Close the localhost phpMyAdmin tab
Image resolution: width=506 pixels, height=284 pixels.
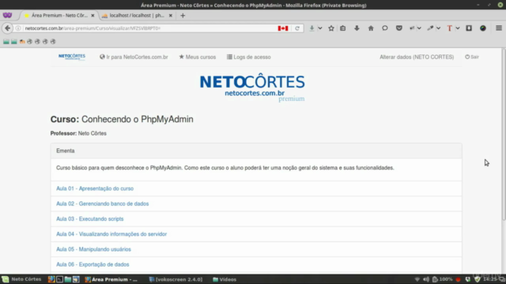coord(171,16)
